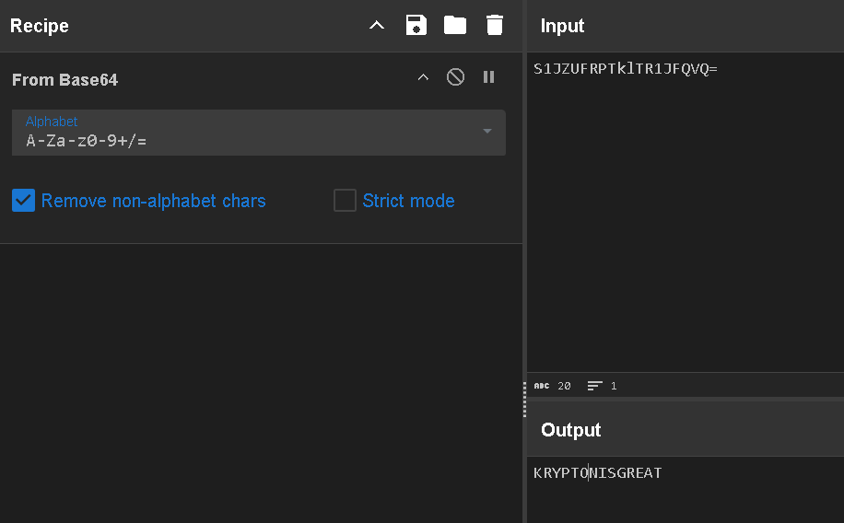Click the Input pane title

pyautogui.click(x=562, y=26)
